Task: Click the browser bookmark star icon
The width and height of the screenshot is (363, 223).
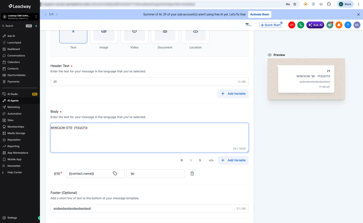Action: click(x=295, y=4)
